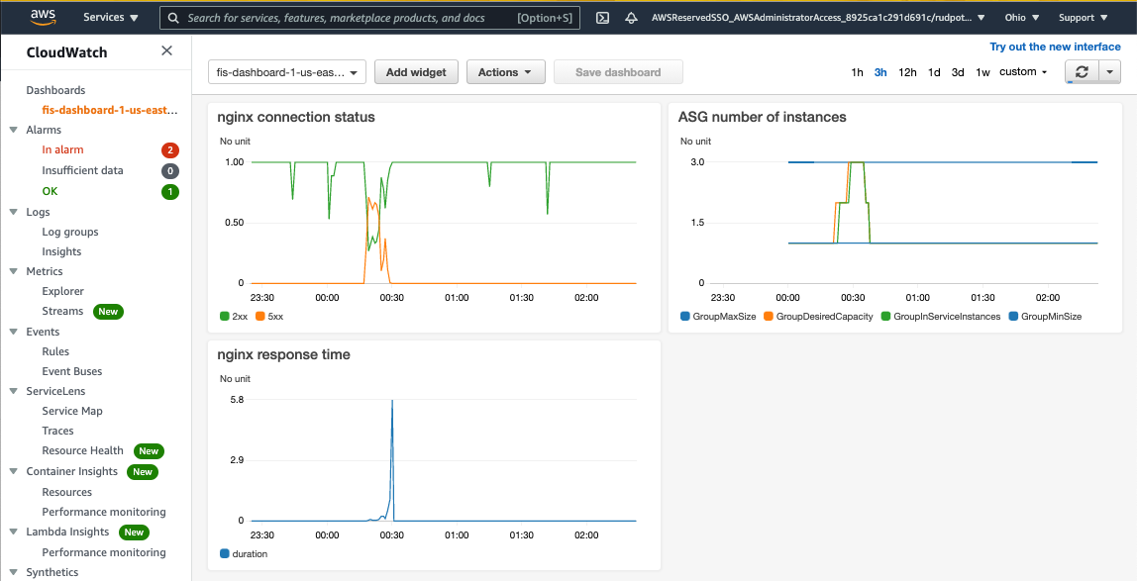Open the fis-dashboard-1-us-east sidebar link
Viewport: 1137px width, 581px height.
(110, 110)
